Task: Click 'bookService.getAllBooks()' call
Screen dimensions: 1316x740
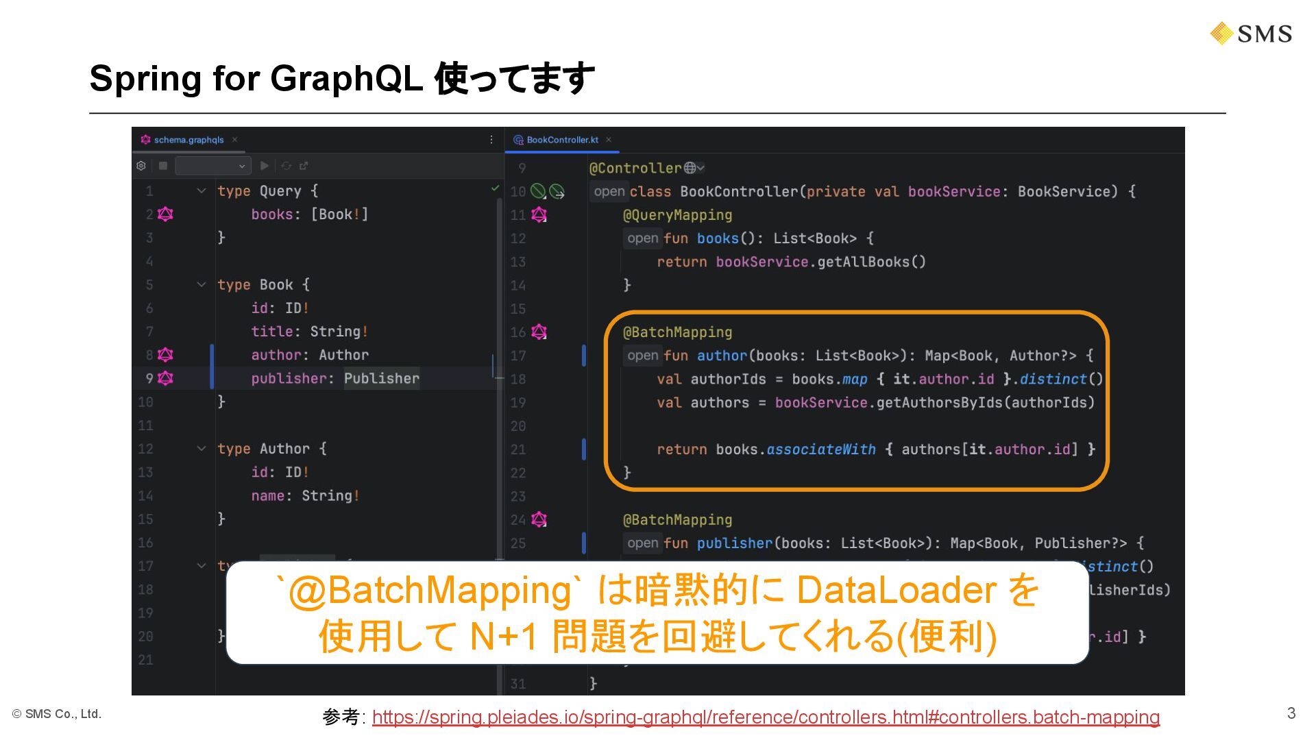Action: (x=821, y=262)
